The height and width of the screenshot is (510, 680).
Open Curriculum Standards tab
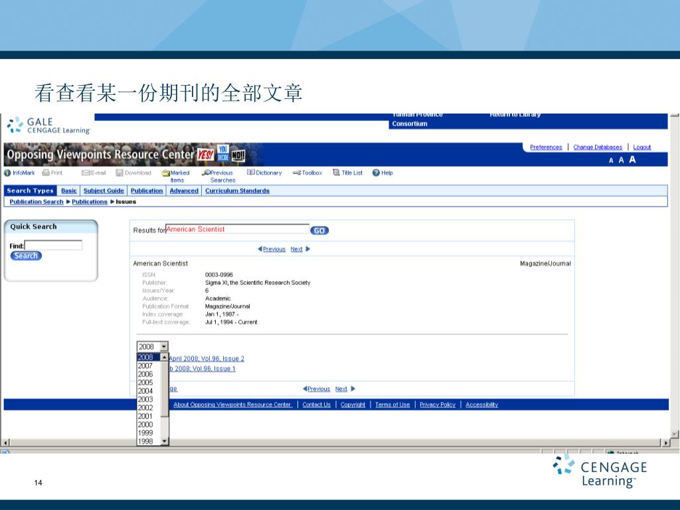[x=237, y=191]
